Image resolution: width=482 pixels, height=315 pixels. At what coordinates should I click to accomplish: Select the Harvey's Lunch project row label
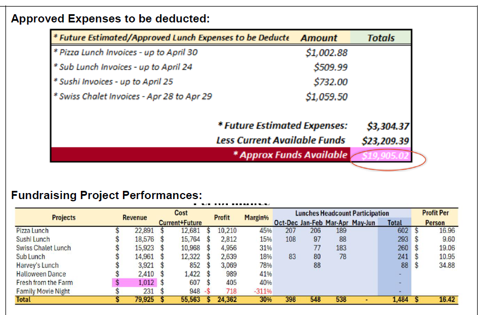coord(37,265)
